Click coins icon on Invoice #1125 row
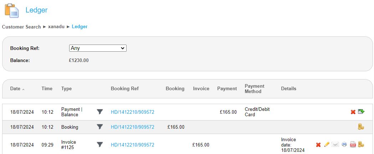This screenshot has width=374, height=154. (x=361, y=144)
